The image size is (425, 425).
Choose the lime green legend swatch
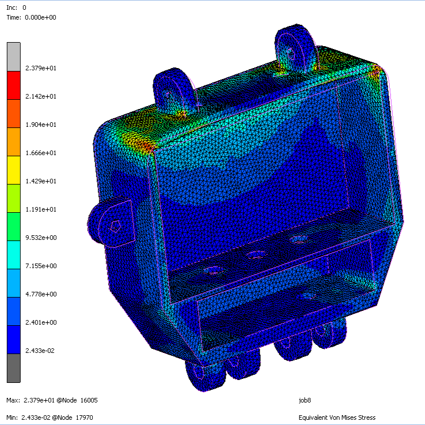[13, 197]
